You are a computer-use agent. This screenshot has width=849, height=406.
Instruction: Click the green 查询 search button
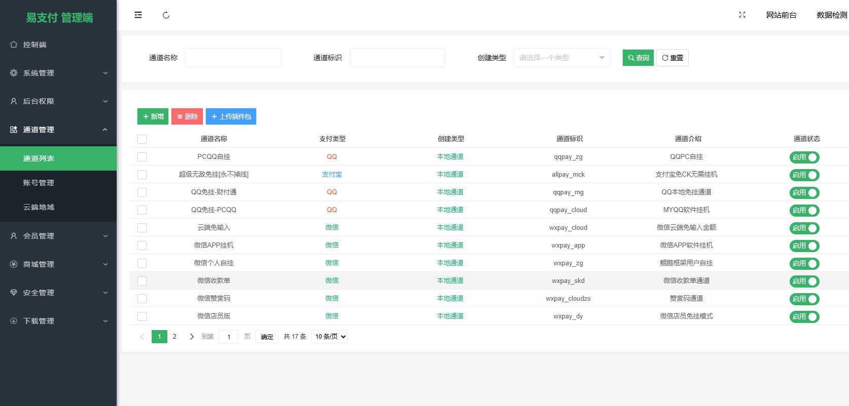click(638, 58)
